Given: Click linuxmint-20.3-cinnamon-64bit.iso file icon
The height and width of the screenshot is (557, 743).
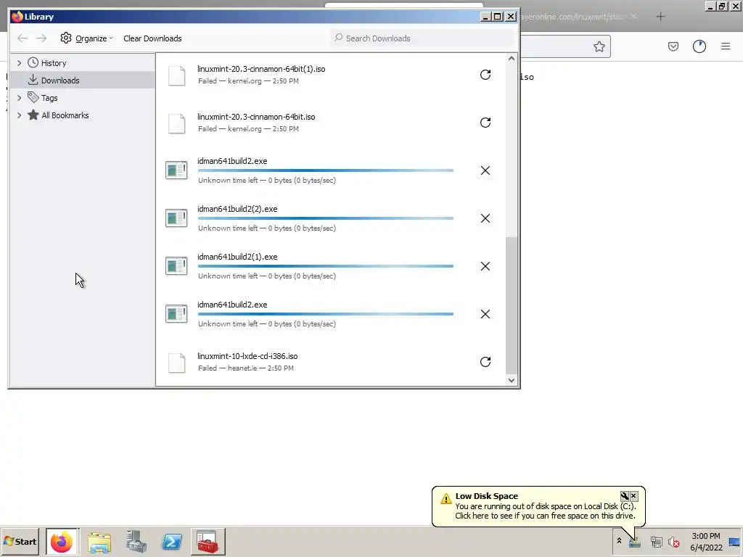Looking at the screenshot, I should (x=177, y=123).
